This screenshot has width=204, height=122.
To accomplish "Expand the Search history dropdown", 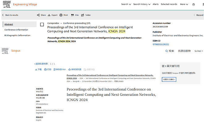I will tap(142, 4).
